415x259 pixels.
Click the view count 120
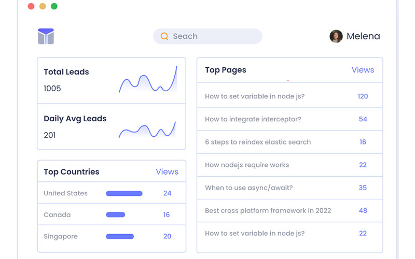[363, 96]
